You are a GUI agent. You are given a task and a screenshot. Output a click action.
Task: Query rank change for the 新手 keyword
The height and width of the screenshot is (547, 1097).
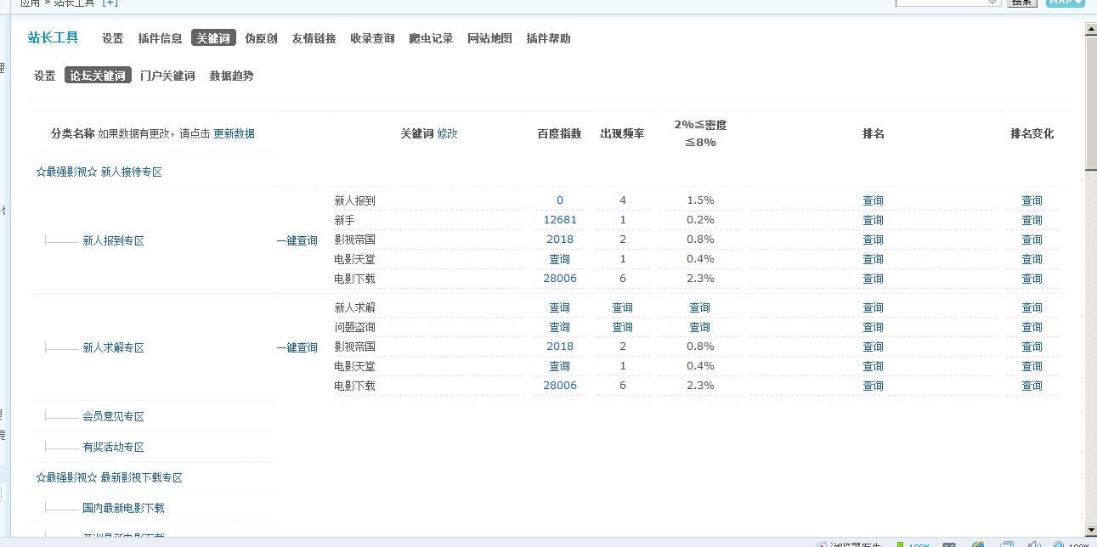(1032, 220)
